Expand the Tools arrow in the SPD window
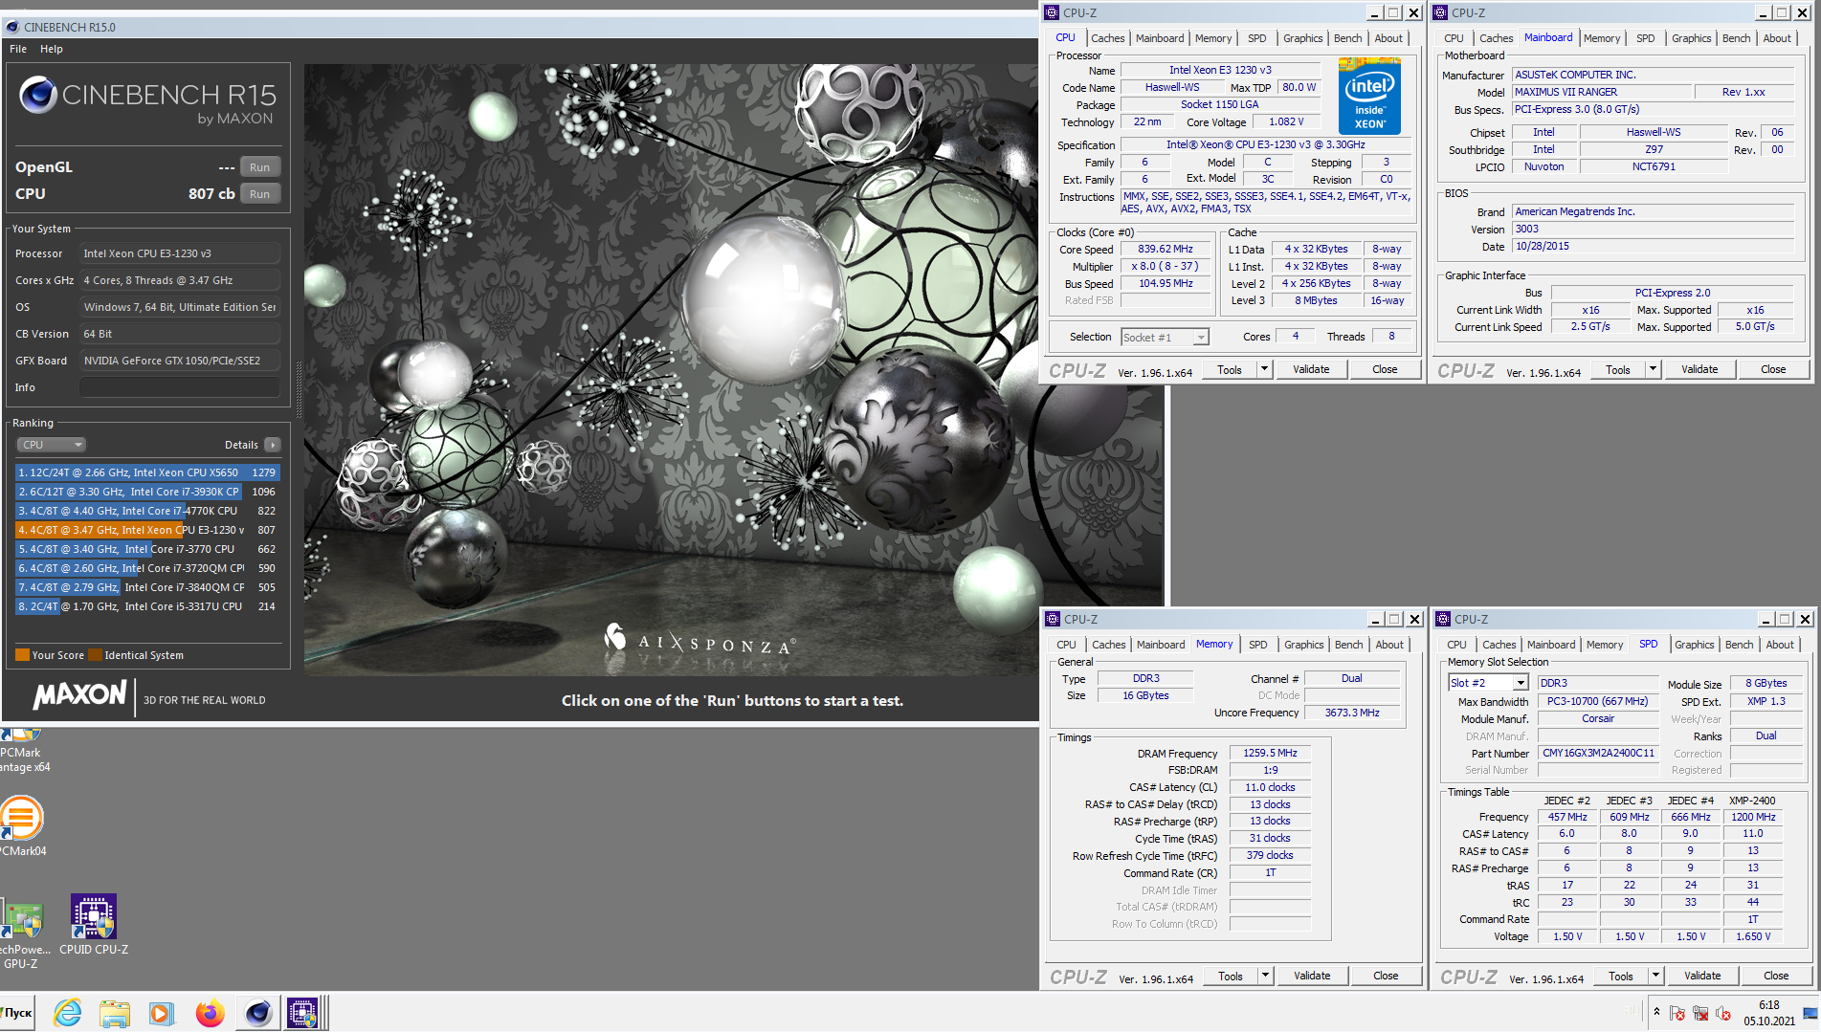Image resolution: width=1821 pixels, height=1032 pixels. coord(1655,976)
